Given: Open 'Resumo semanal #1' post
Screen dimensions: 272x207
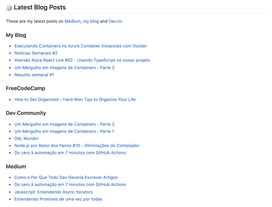Looking at the screenshot, I should point(34,75).
